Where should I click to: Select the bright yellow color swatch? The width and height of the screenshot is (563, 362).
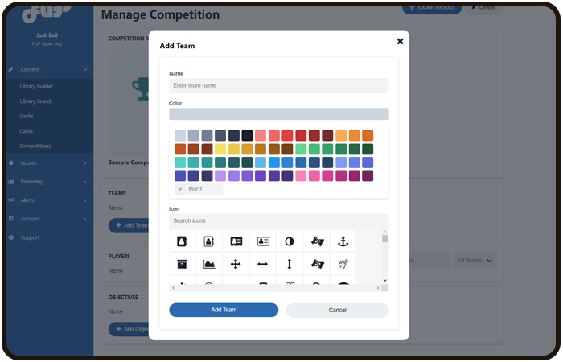pos(220,149)
